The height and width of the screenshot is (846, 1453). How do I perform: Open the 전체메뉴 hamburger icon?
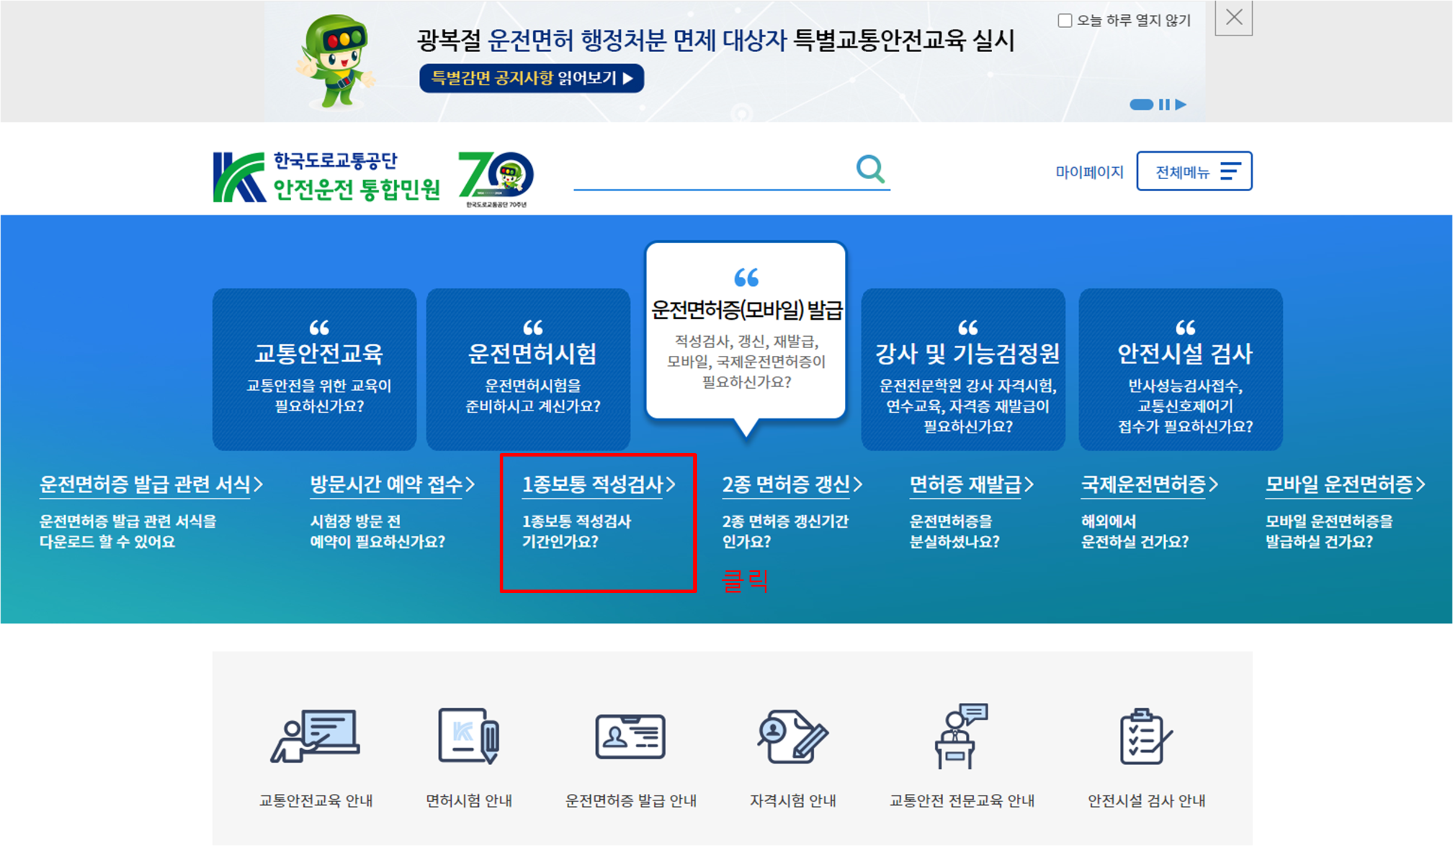pyautogui.click(x=1231, y=171)
